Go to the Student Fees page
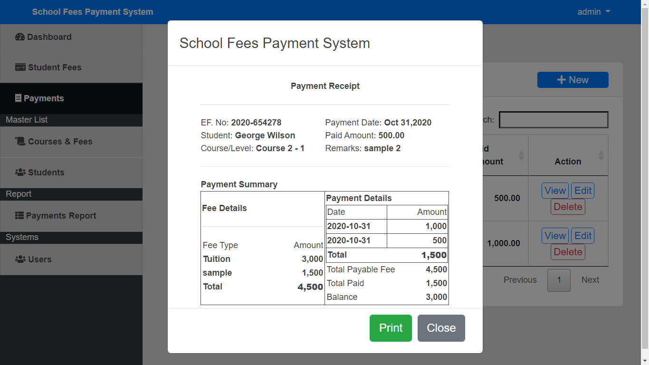Viewport: 649px width, 365px height. coord(71,67)
